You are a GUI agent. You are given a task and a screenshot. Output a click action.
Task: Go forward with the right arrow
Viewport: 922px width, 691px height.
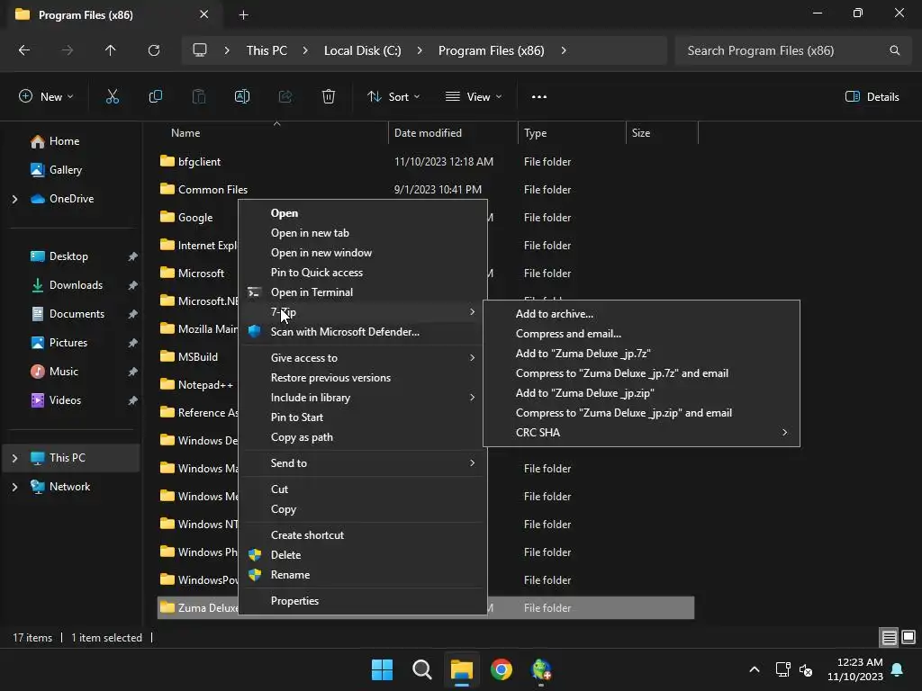coord(68,50)
